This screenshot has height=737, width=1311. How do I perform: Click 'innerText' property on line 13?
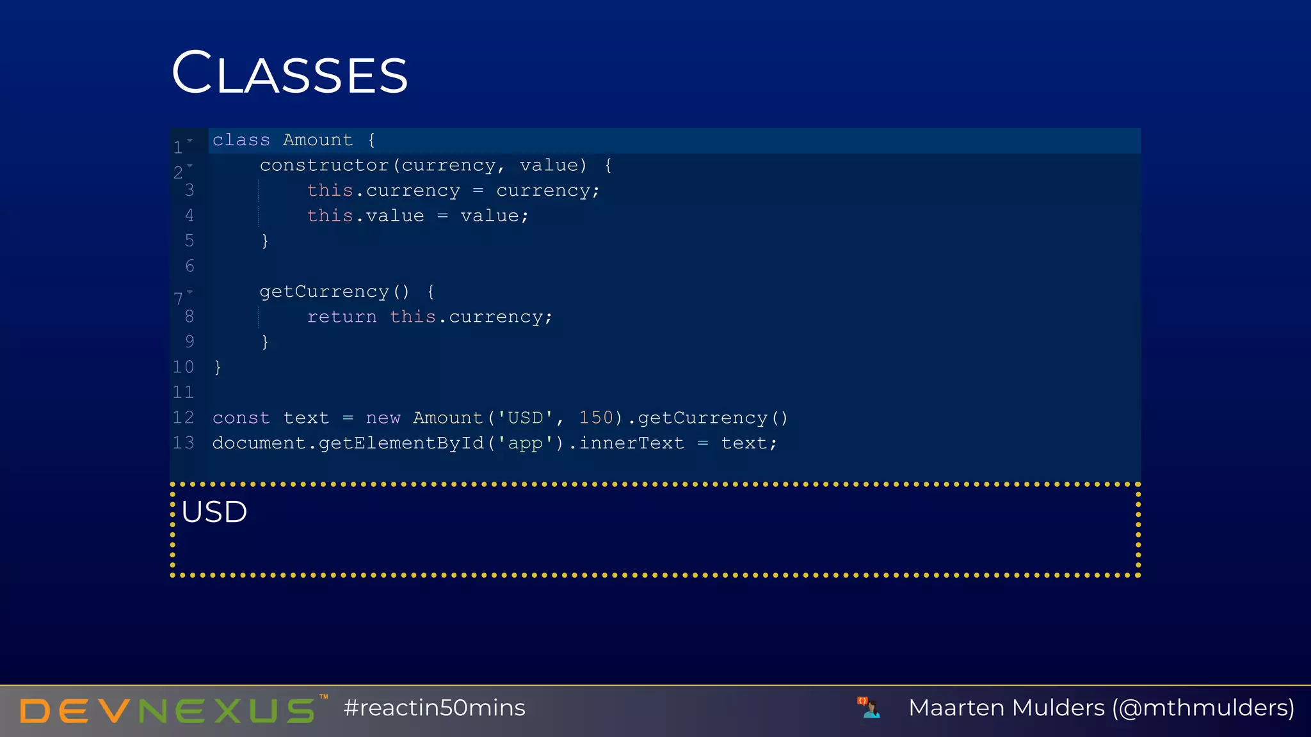point(632,443)
